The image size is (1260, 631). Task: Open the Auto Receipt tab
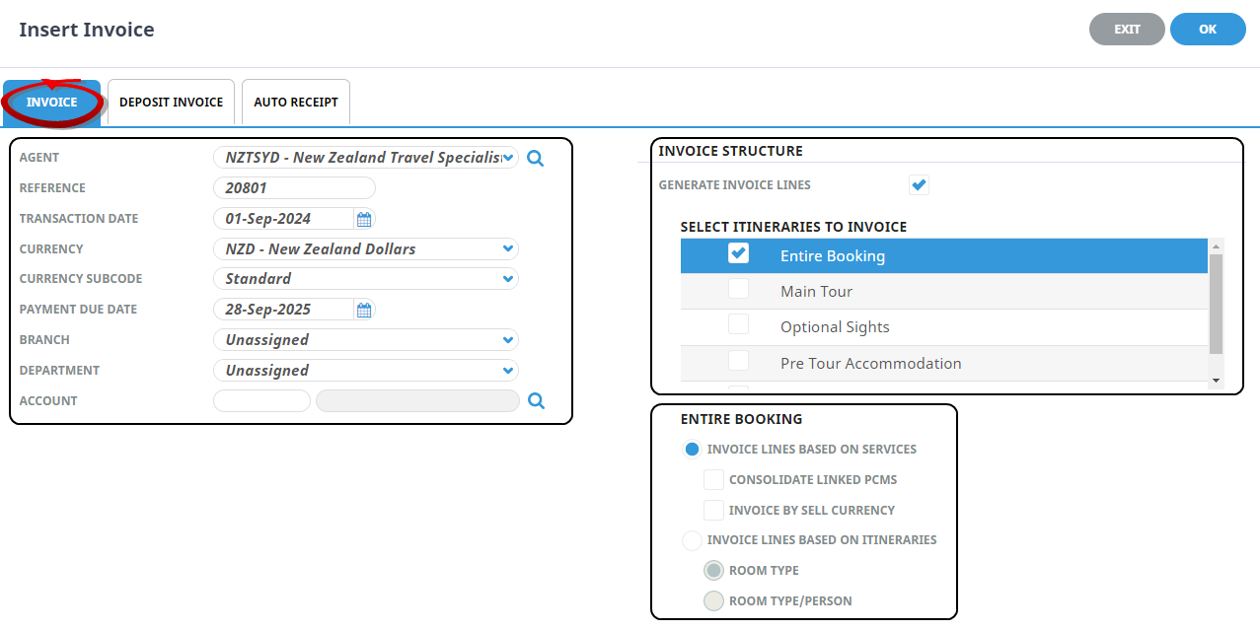(x=296, y=103)
